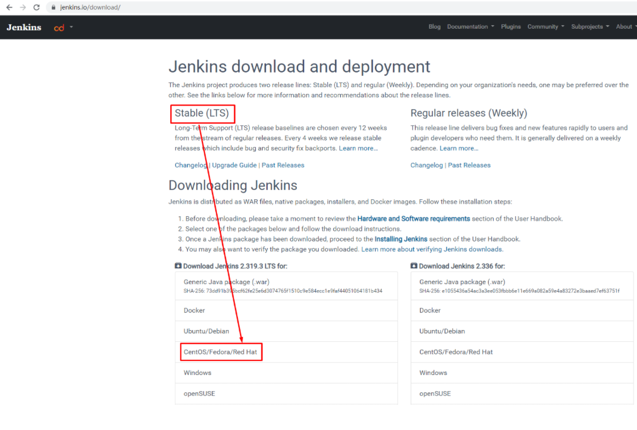Screen dimensions: 637x430
Task: Select CentOS/Fedora/Red Hat under Jenkins 2.336
Action: coord(522,352)
